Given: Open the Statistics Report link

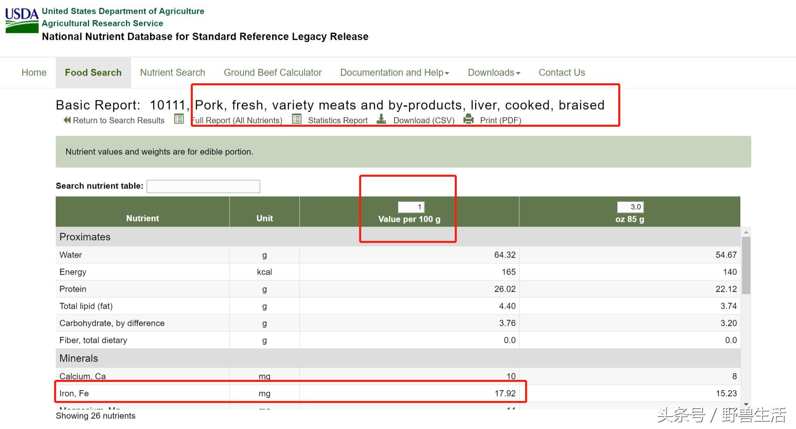Looking at the screenshot, I should point(338,121).
